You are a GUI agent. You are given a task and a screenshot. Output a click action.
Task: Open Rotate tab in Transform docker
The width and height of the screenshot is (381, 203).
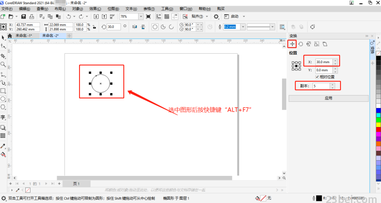click(301, 44)
